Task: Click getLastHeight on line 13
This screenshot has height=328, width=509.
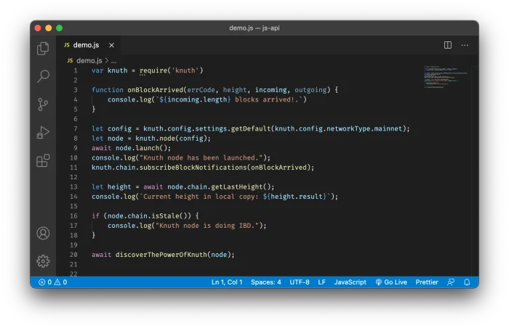Action: pyautogui.click(x=236, y=186)
